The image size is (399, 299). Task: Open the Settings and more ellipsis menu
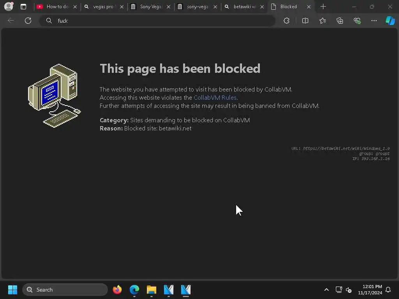coord(374,21)
